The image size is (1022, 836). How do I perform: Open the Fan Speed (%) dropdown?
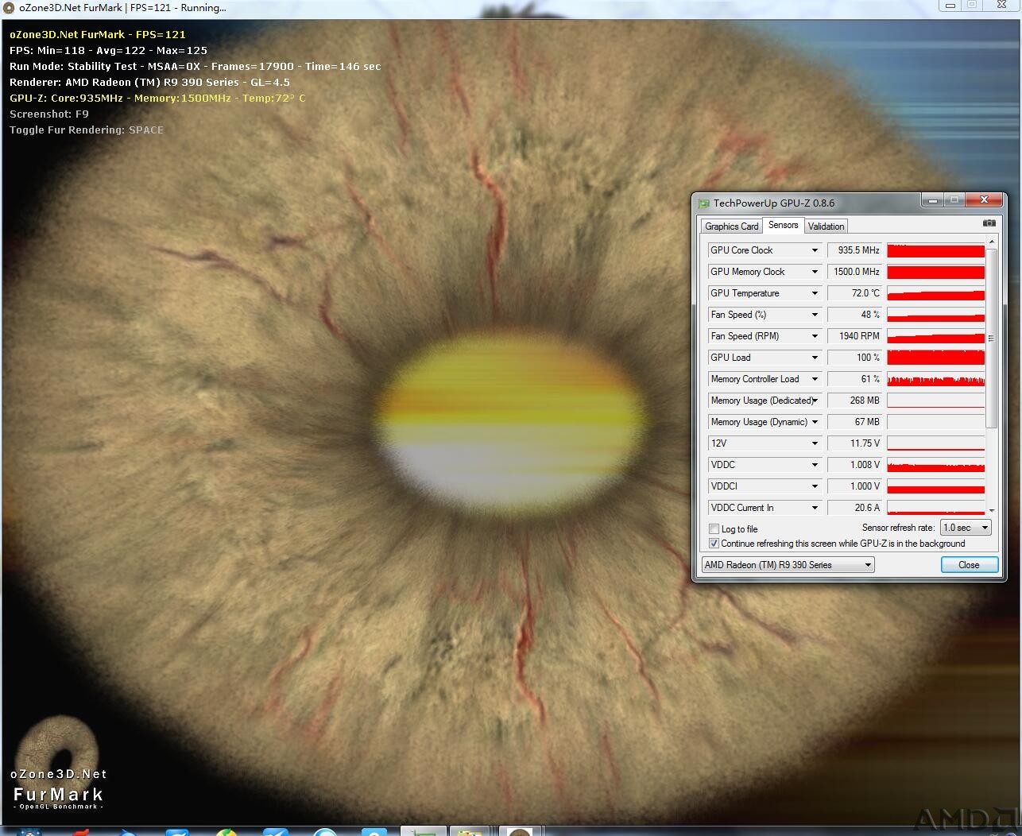pos(815,315)
